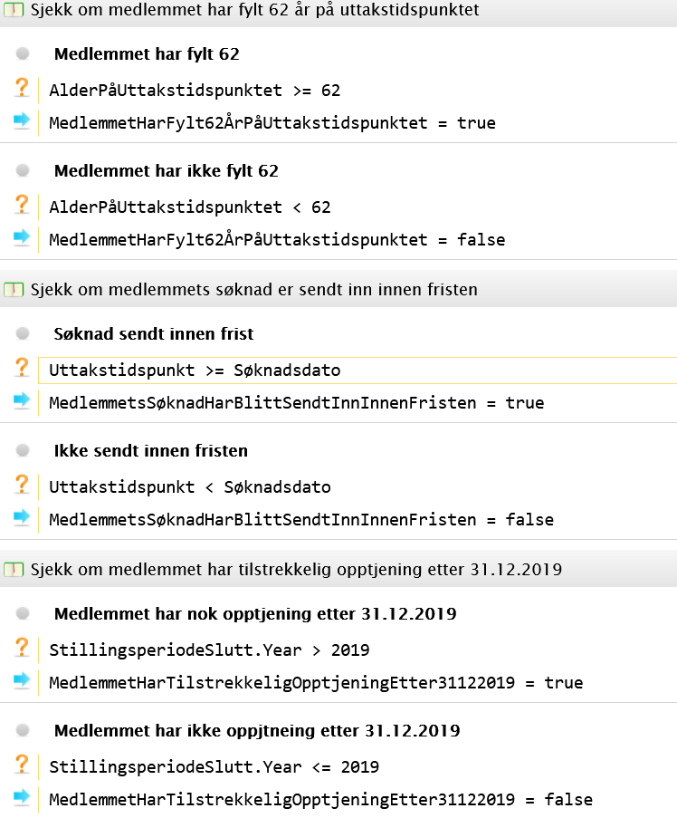677x818 pixels.
Task: Click the book icon of the 62 år ruleset
Action: click(x=14, y=10)
